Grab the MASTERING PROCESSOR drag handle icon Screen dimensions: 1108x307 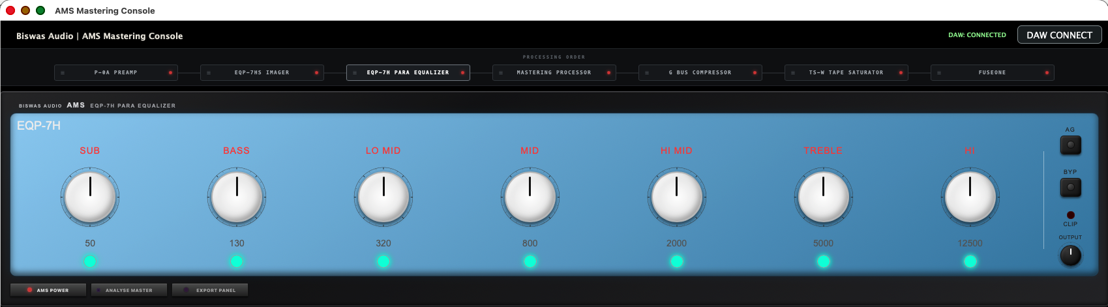click(x=501, y=72)
